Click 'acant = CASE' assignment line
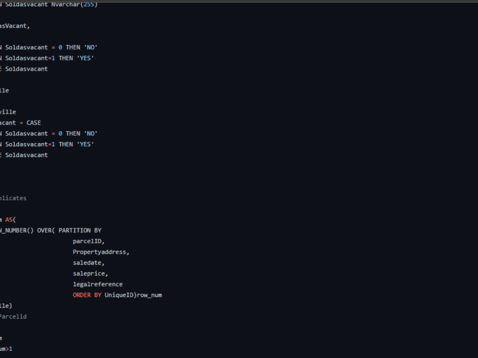This screenshot has width=478, height=358. 20,123
